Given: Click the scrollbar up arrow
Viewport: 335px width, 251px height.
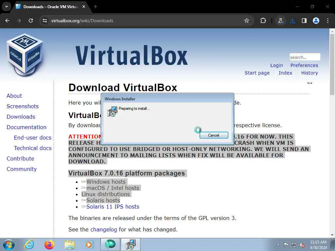Looking at the screenshot, I should 332,31.
